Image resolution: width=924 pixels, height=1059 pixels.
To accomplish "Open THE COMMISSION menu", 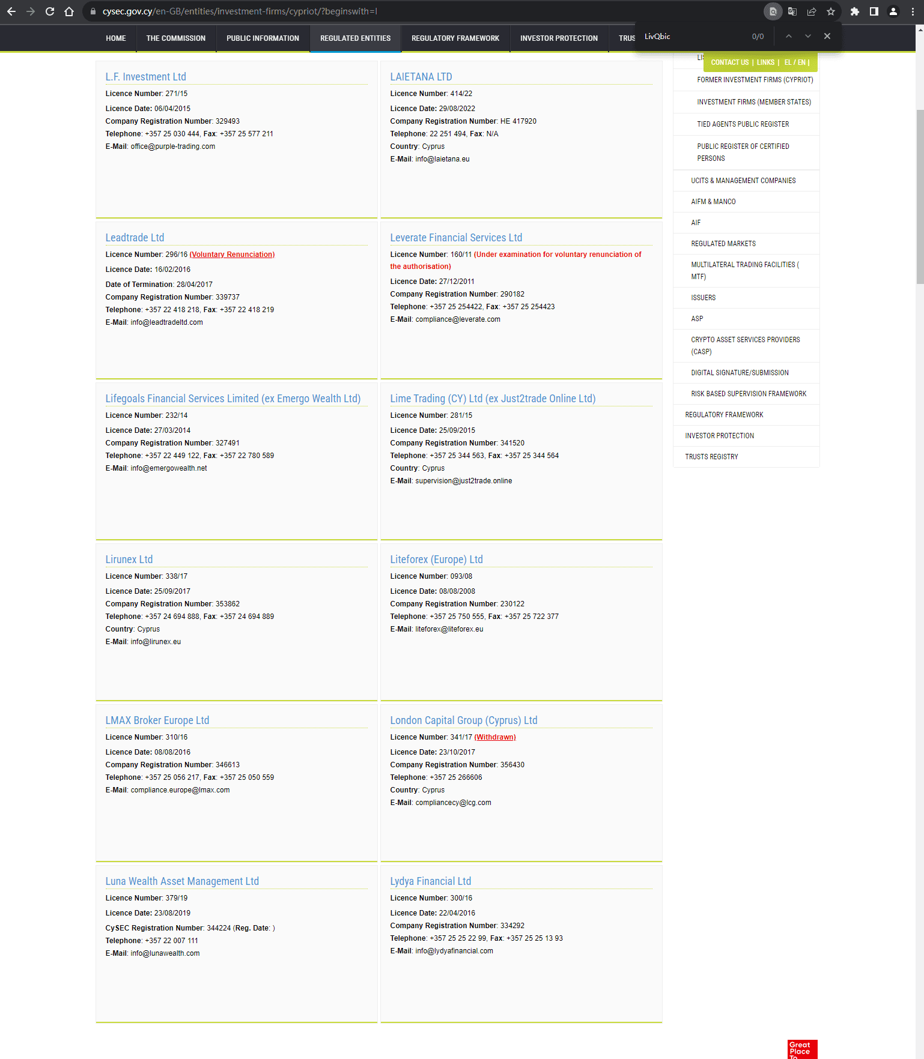I will click(x=176, y=38).
